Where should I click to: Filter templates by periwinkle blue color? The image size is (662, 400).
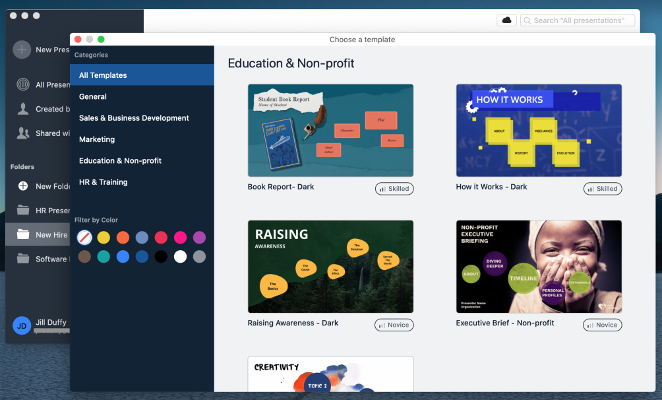142,237
